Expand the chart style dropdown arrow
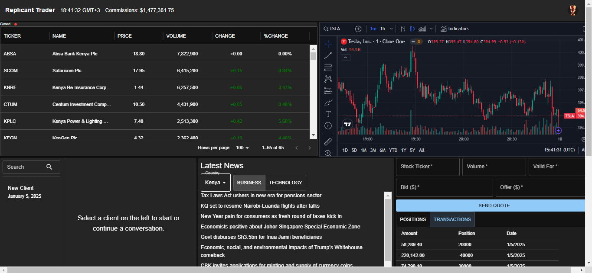The height and width of the screenshot is (273, 592). (x=431, y=29)
